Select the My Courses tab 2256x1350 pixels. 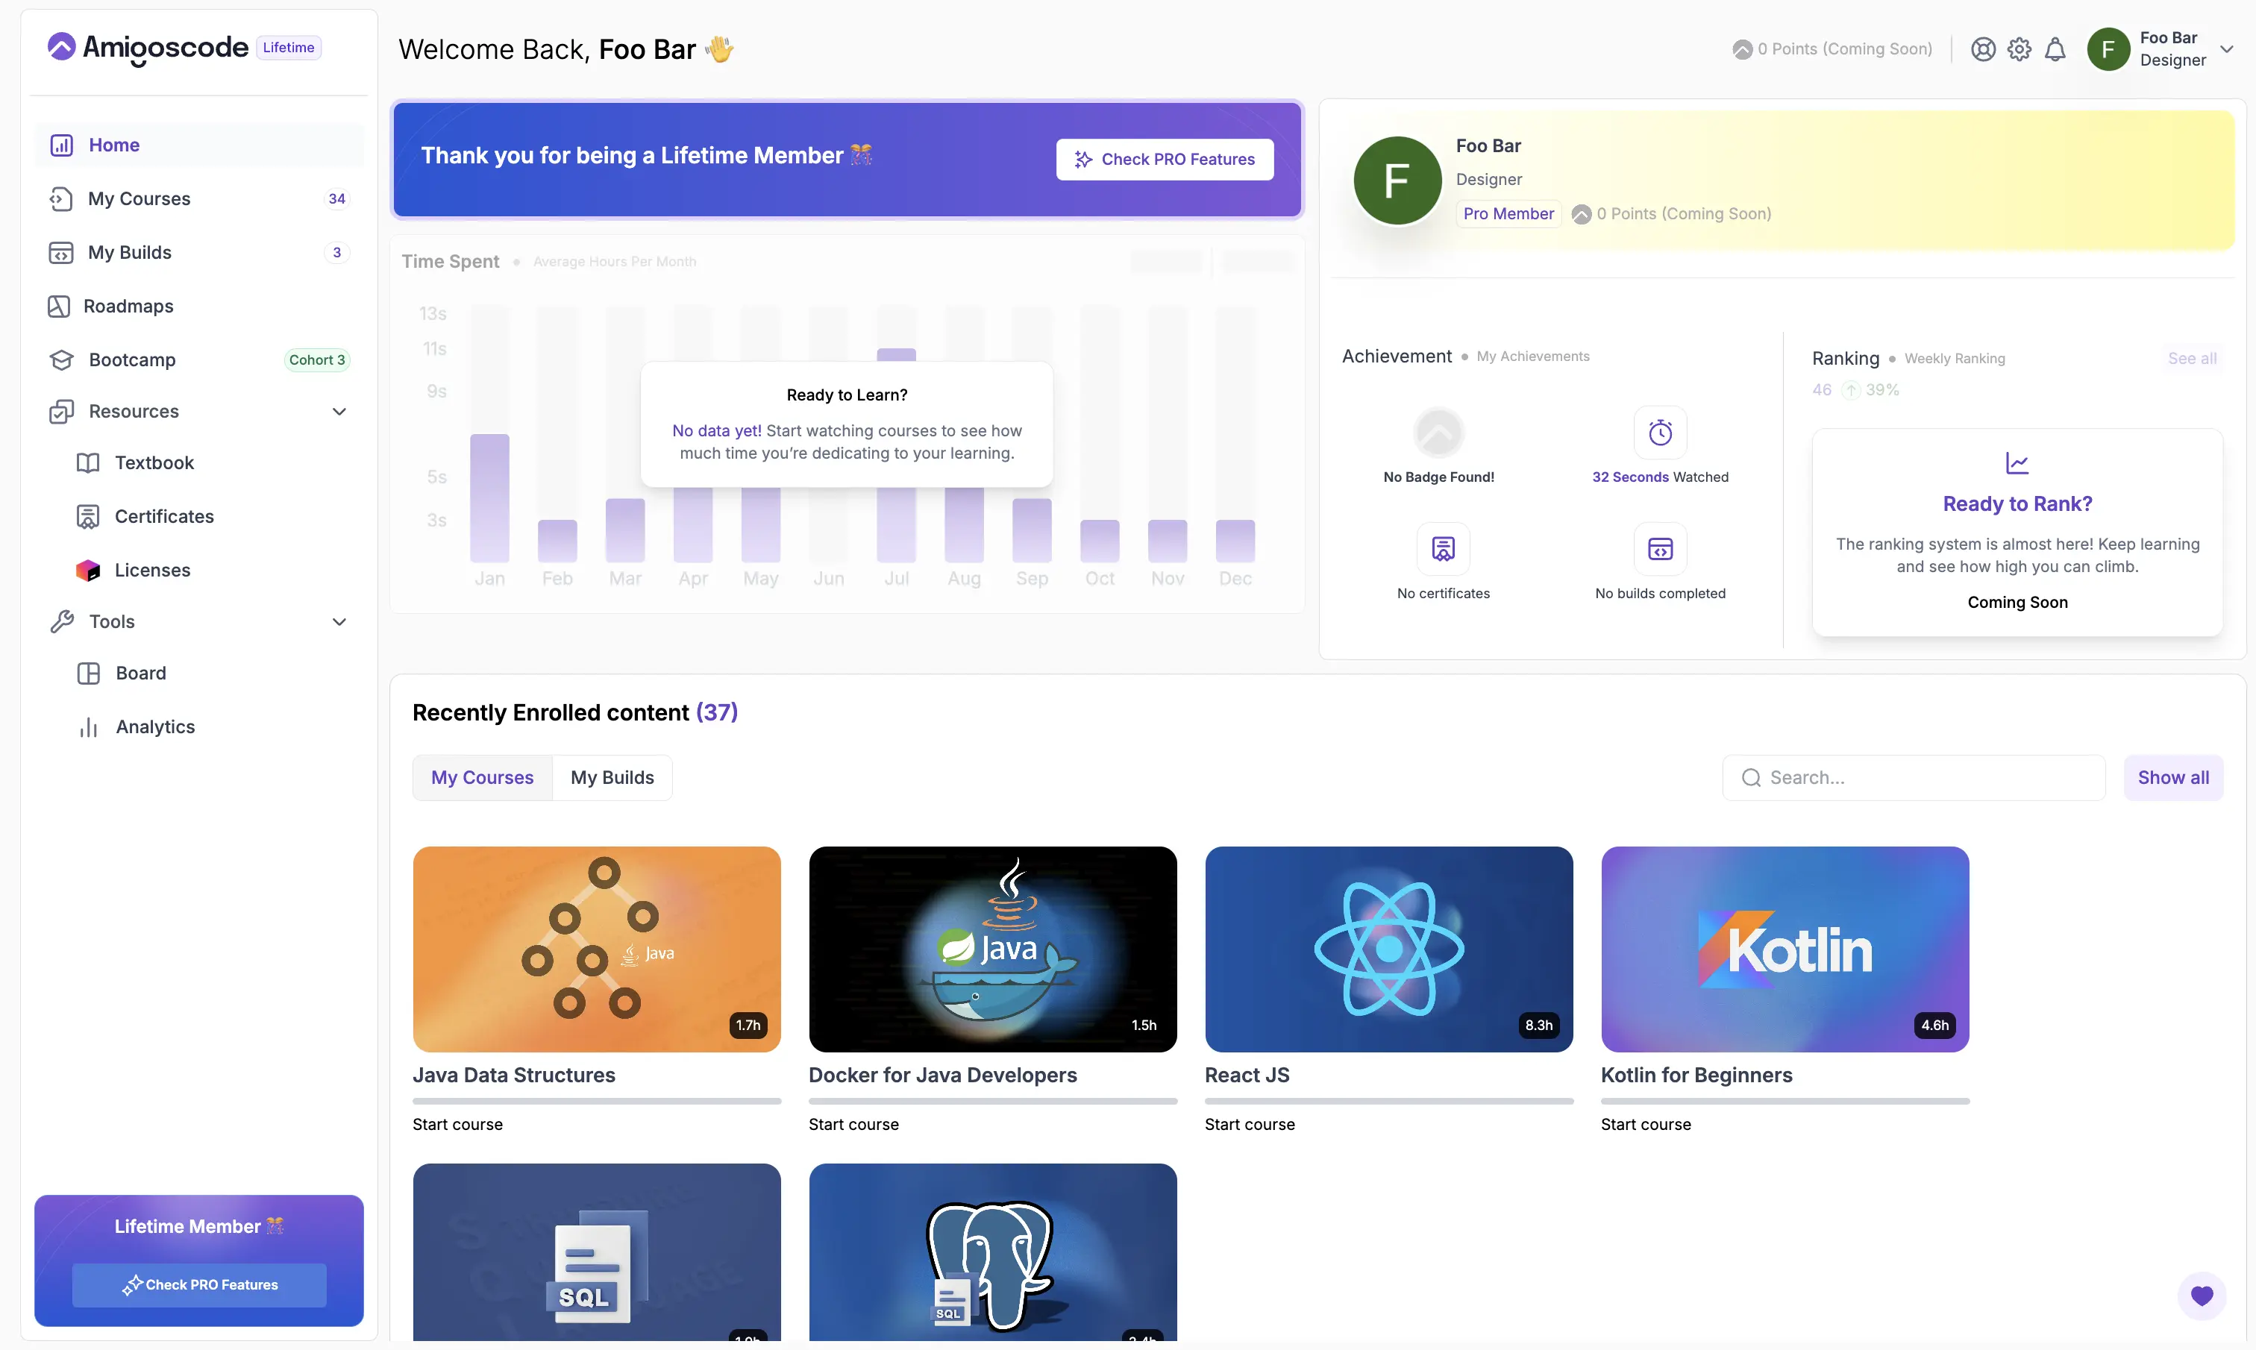pyautogui.click(x=482, y=778)
